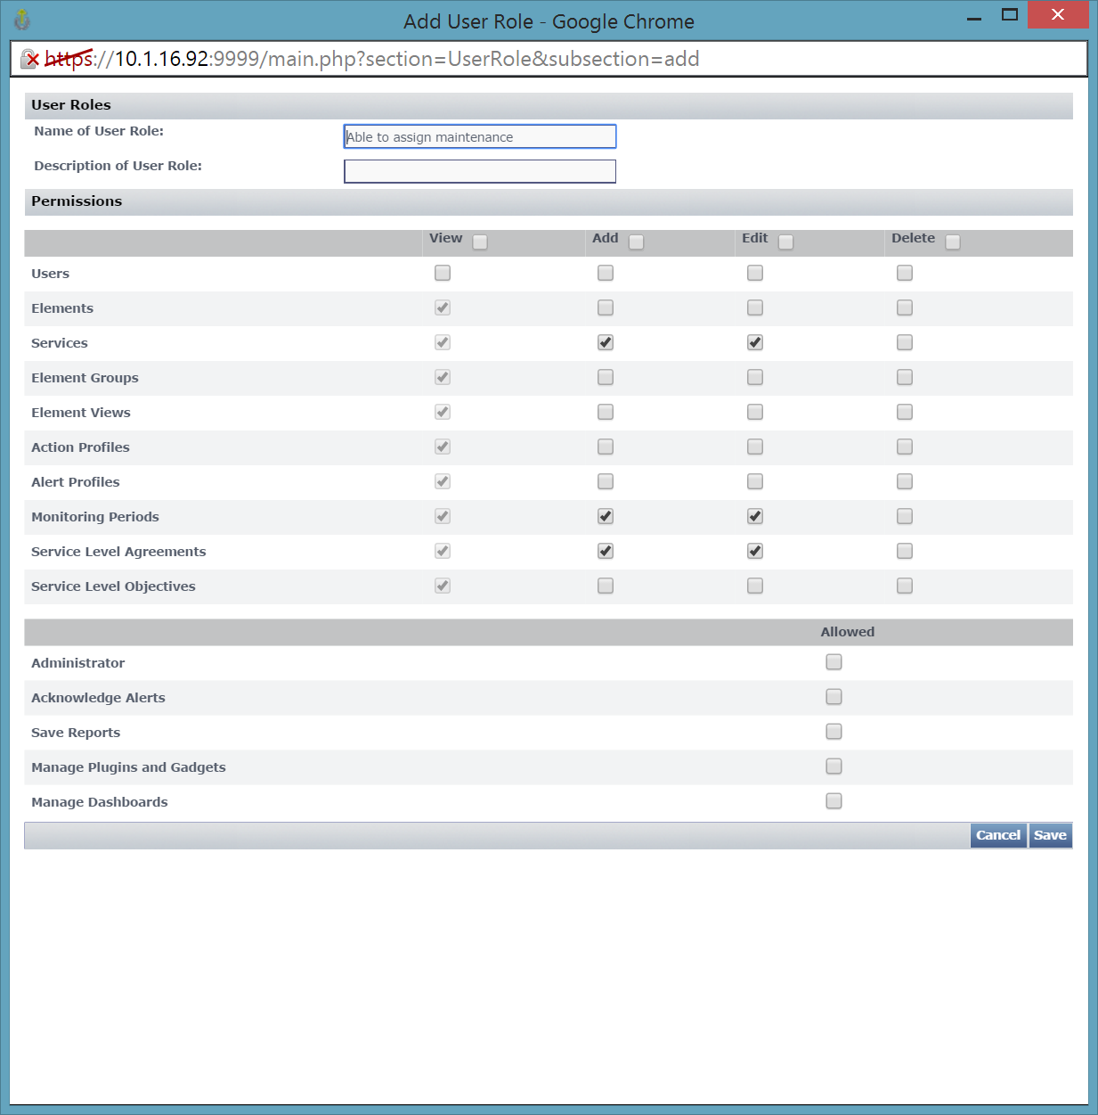The height and width of the screenshot is (1115, 1098).
Task: Check the Alert Profiles Add checkbox
Action: 606,481
